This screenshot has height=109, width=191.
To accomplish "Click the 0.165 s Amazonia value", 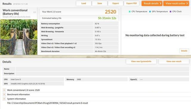I will click(98, 32).
